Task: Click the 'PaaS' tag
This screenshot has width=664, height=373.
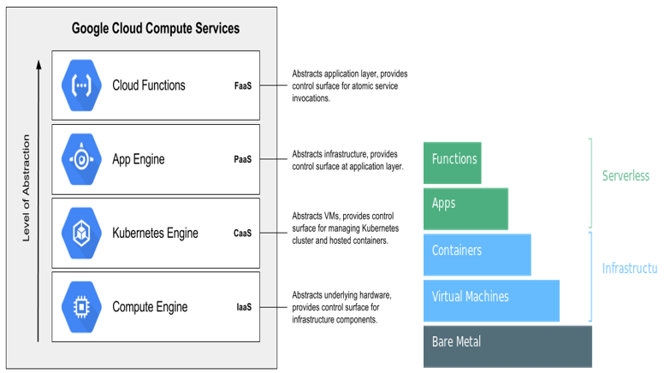Action: coord(243,159)
